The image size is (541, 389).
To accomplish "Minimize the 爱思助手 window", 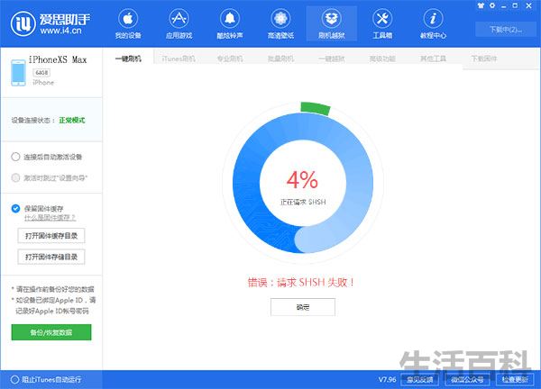I will click(x=504, y=6).
